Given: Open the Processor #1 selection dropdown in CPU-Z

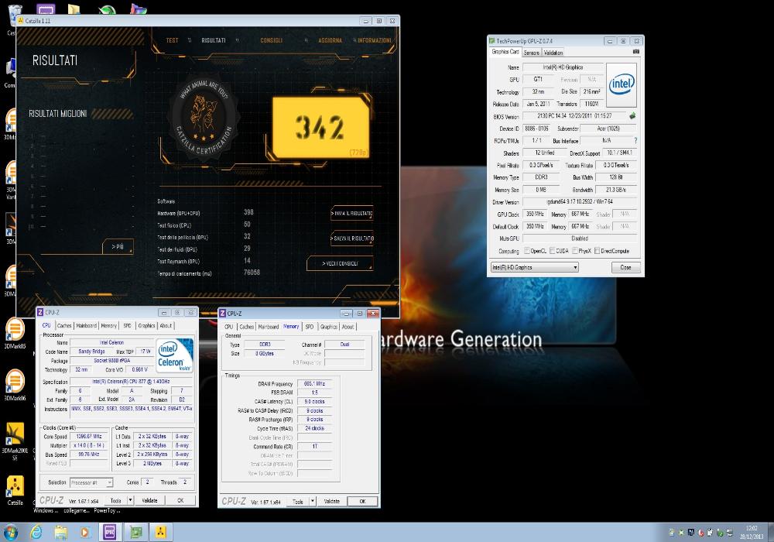Looking at the screenshot, I should click(91, 482).
